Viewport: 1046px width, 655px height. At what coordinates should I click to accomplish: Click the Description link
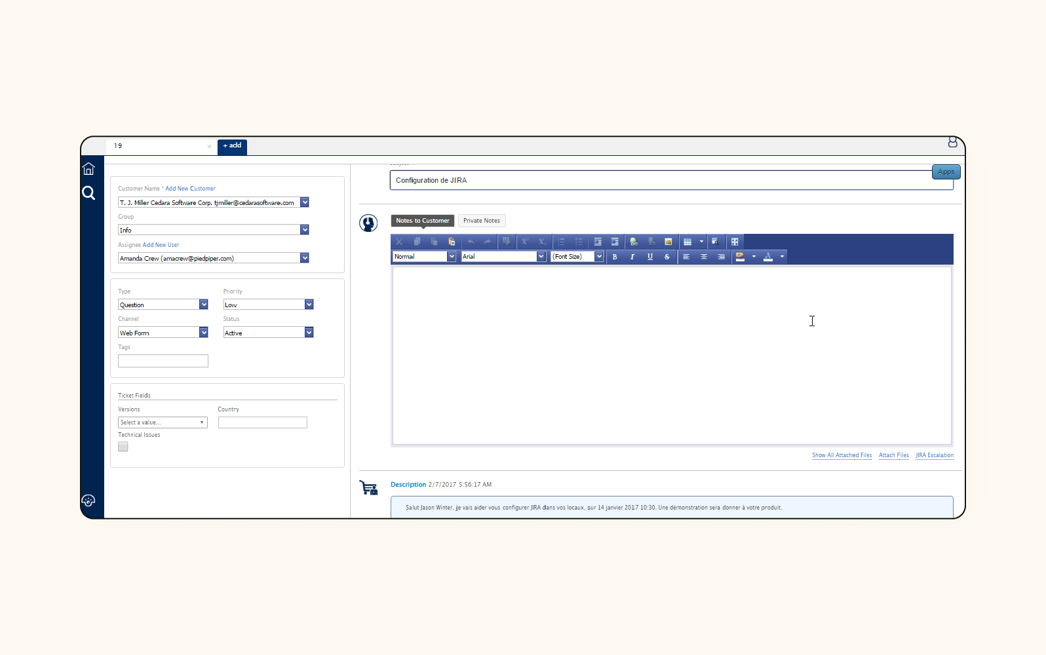408,485
